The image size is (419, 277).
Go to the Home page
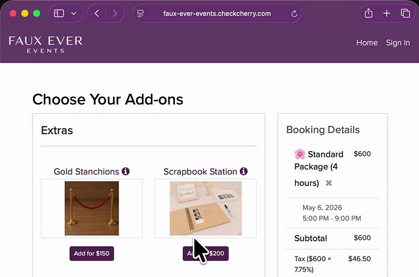pyautogui.click(x=367, y=43)
